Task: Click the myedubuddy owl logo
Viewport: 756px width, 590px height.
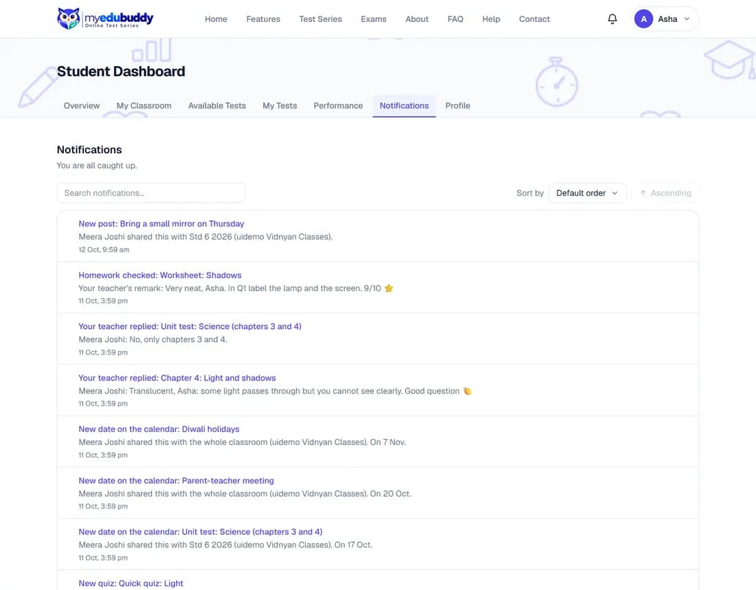Action: 105,19
